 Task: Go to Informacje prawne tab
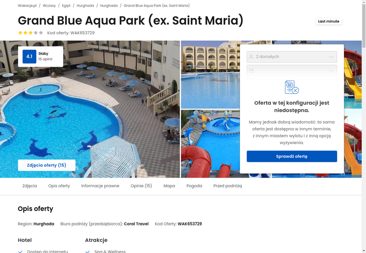(x=100, y=186)
